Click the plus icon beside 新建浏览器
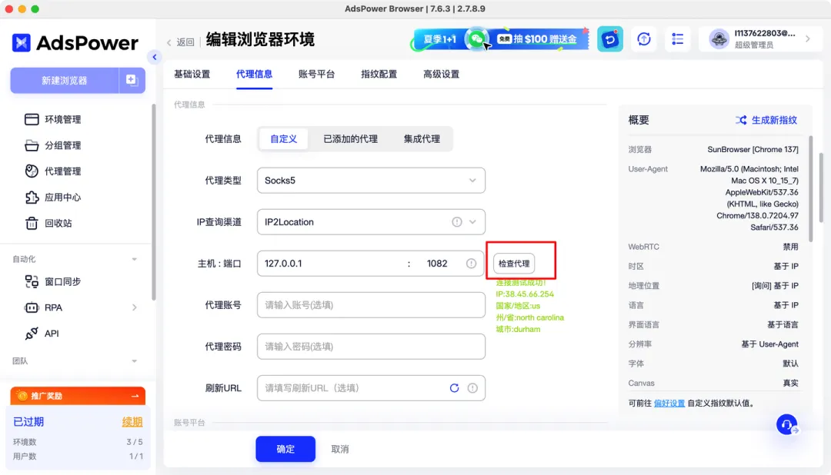The image size is (831, 475). pyautogui.click(x=131, y=80)
